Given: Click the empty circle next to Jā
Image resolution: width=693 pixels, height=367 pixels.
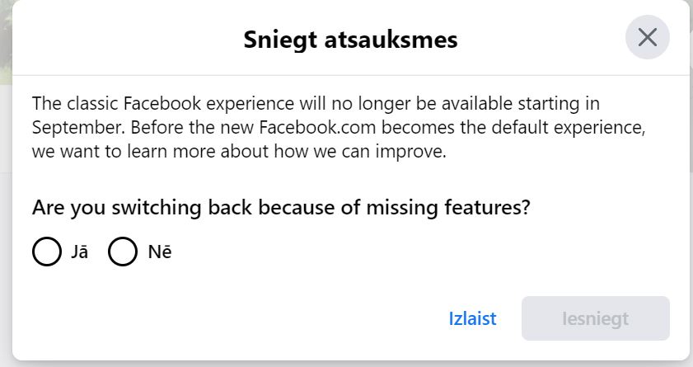Looking at the screenshot, I should [47, 252].
